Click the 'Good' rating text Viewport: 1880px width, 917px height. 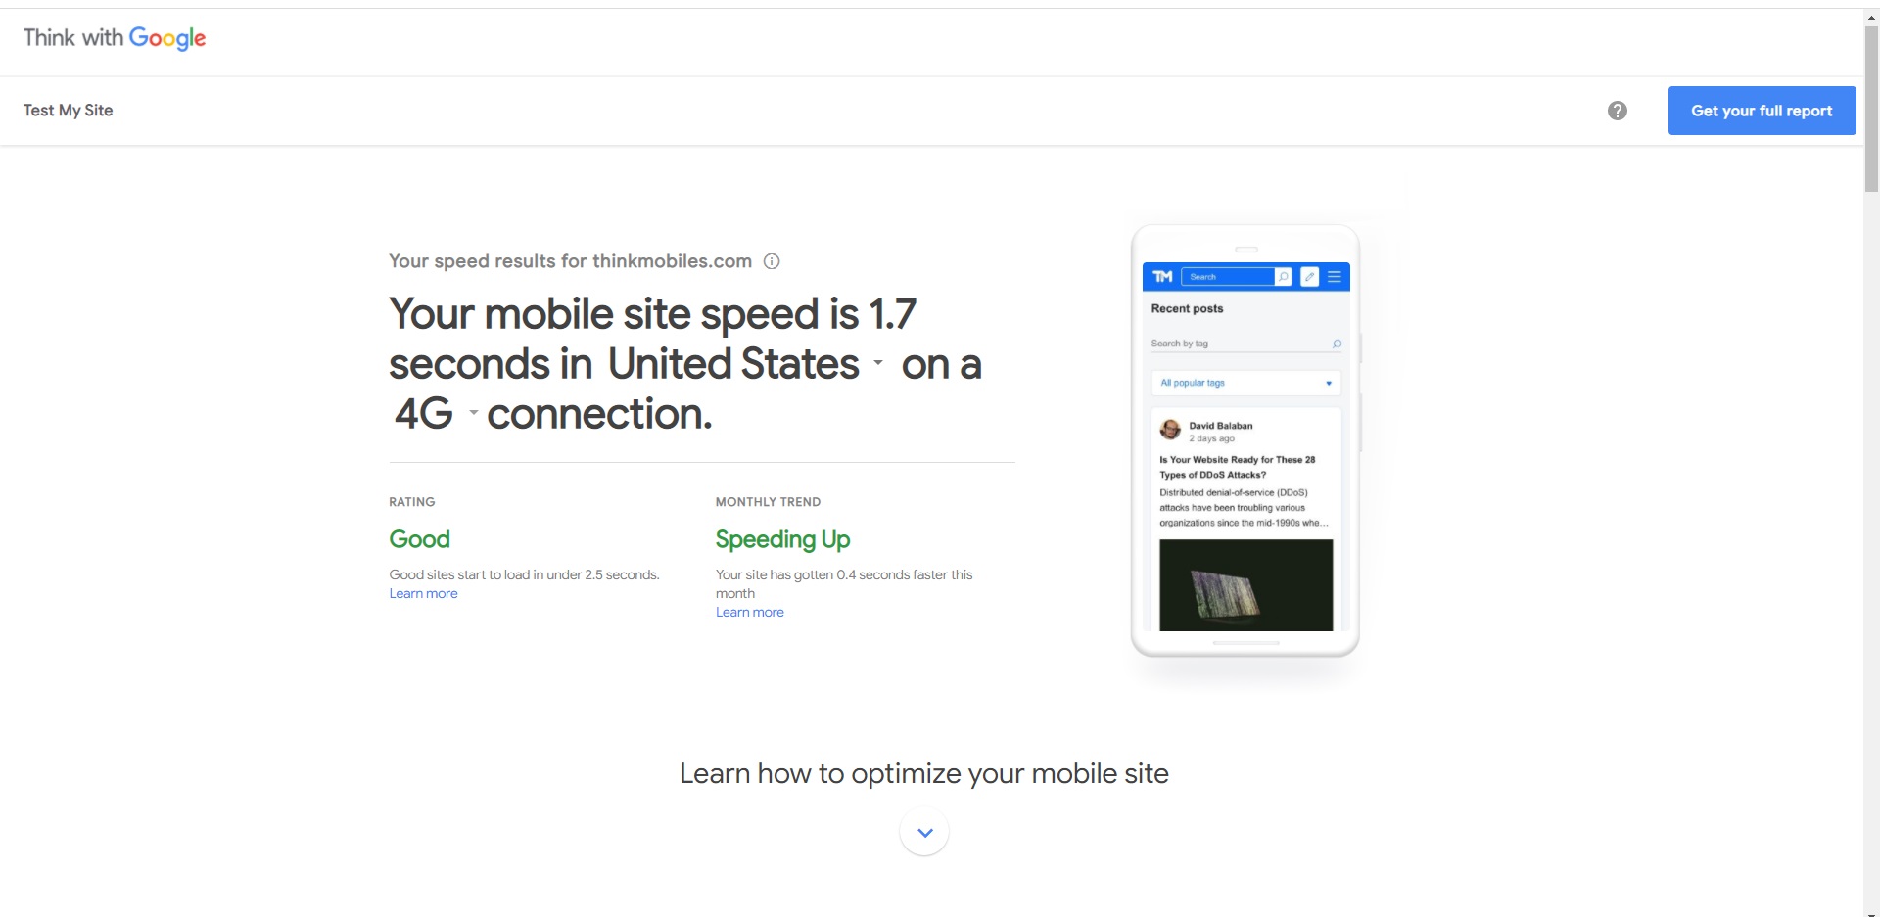pyautogui.click(x=419, y=539)
